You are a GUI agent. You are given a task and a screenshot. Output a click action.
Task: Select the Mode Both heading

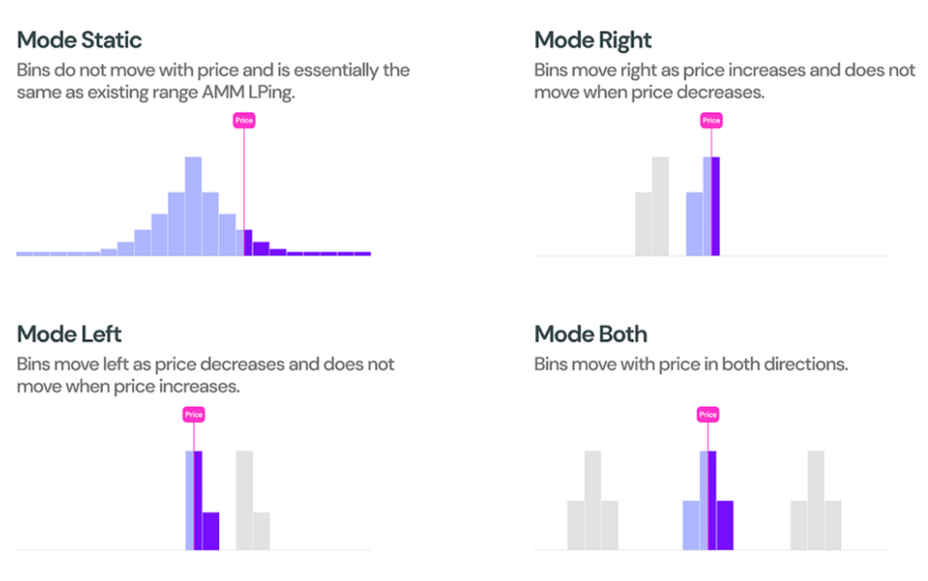coord(590,334)
